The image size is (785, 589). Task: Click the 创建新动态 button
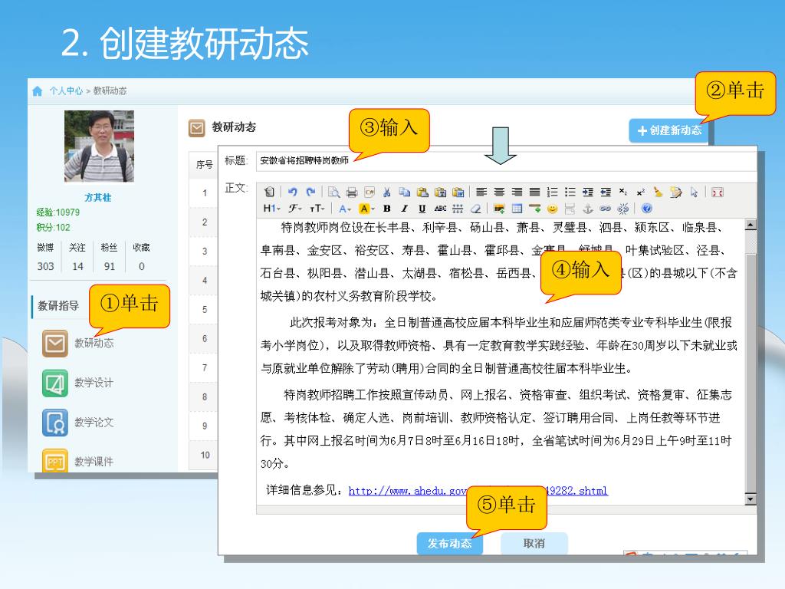(x=668, y=130)
